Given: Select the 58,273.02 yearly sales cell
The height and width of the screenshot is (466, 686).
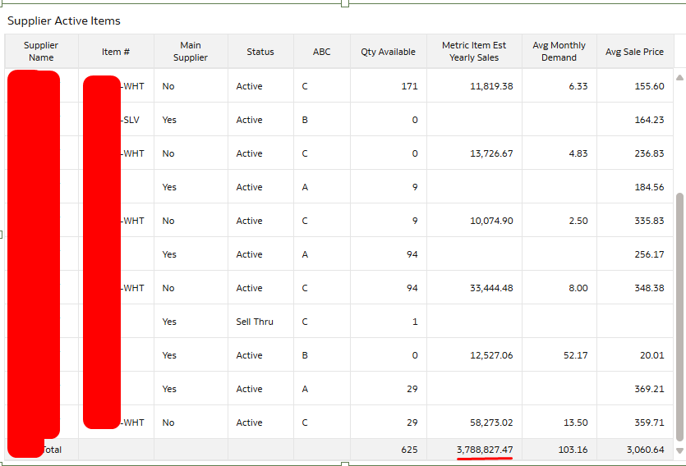Looking at the screenshot, I should pyautogui.click(x=474, y=423).
